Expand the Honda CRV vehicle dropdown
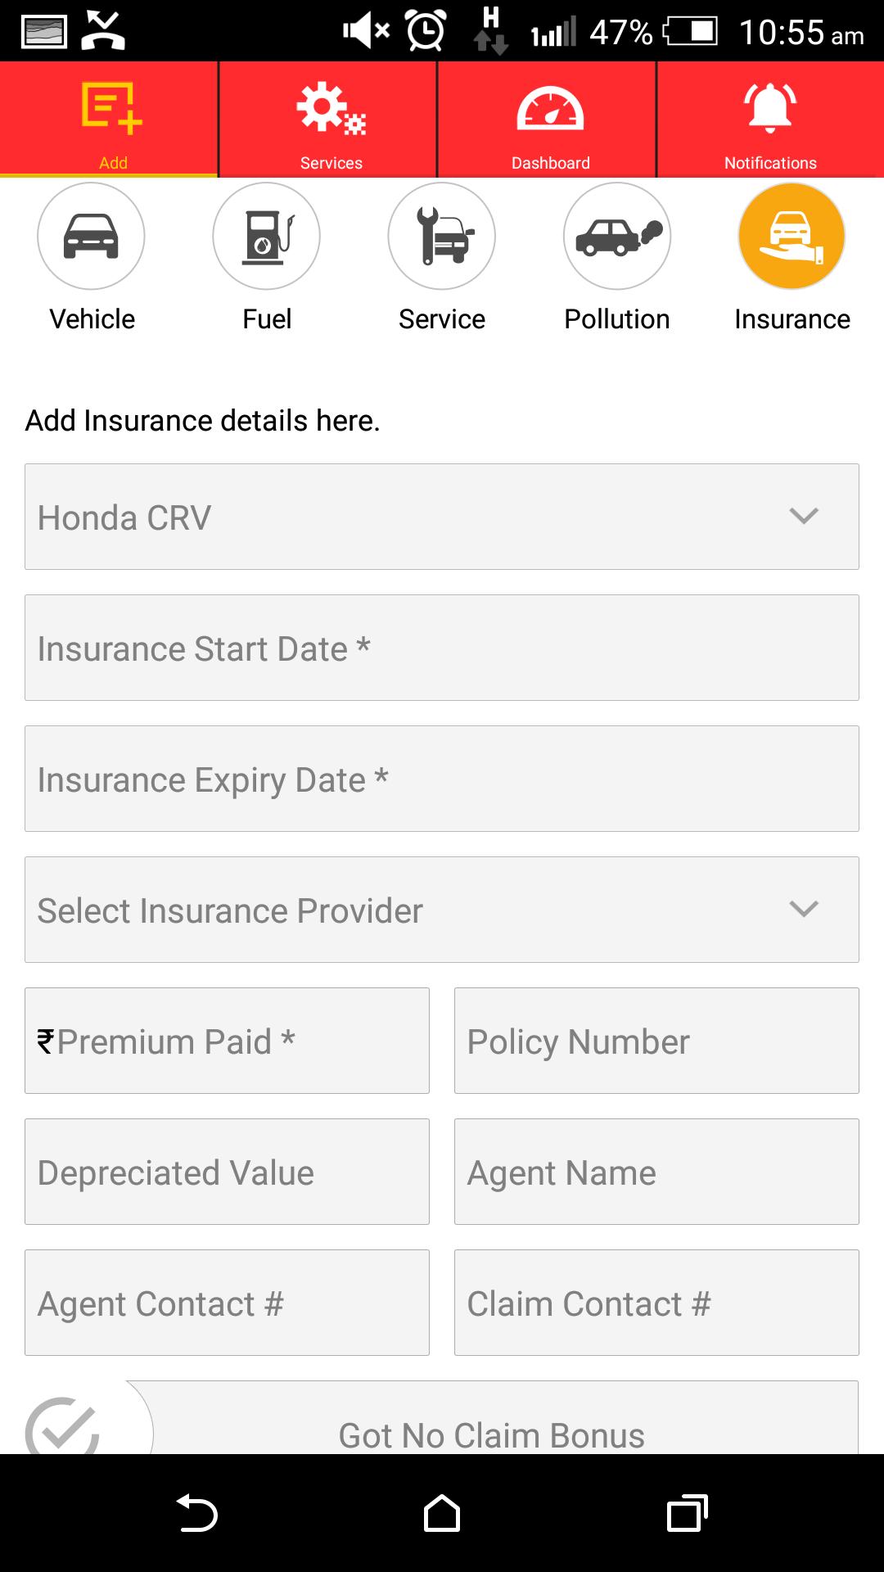The height and width of the screenshot is (1572, 884). [442, 517]
